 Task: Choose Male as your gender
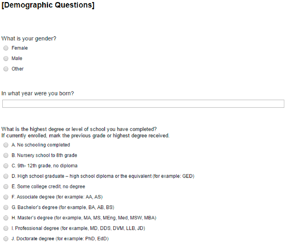(x=6, y=59)
